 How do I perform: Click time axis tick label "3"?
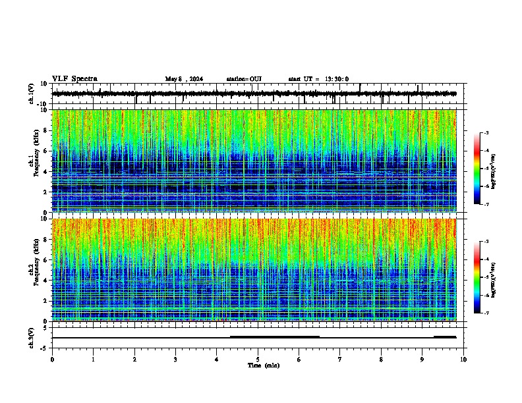(x=175, y=359)
